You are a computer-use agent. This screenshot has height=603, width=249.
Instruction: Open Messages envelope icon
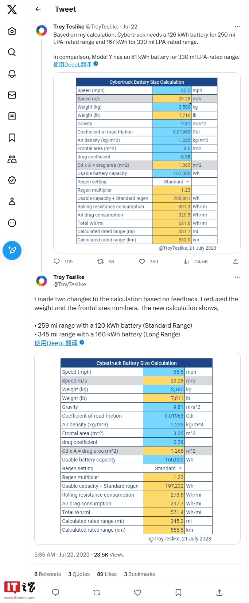click(12, 95)
